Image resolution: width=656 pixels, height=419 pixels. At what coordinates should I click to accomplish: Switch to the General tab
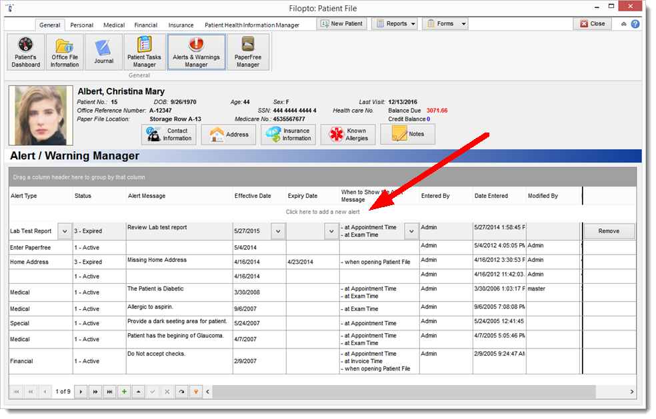50,25
